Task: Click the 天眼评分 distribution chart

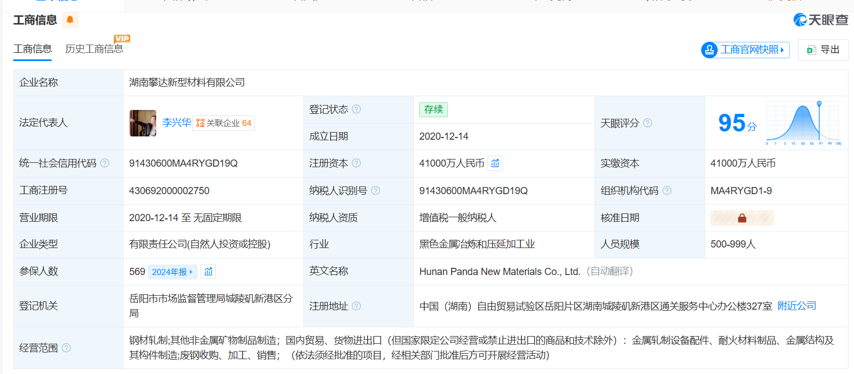Action: tap(803, 123)
